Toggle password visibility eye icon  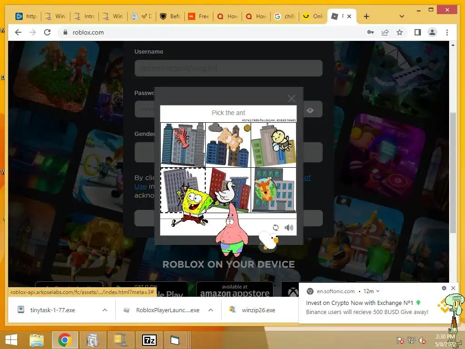[x=310, y=110]
